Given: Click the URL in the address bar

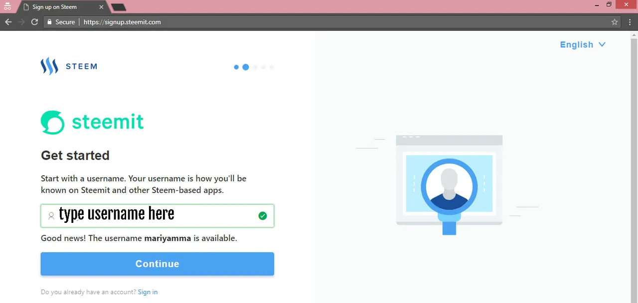Looking at the screenshot, I should pos(122,22).
